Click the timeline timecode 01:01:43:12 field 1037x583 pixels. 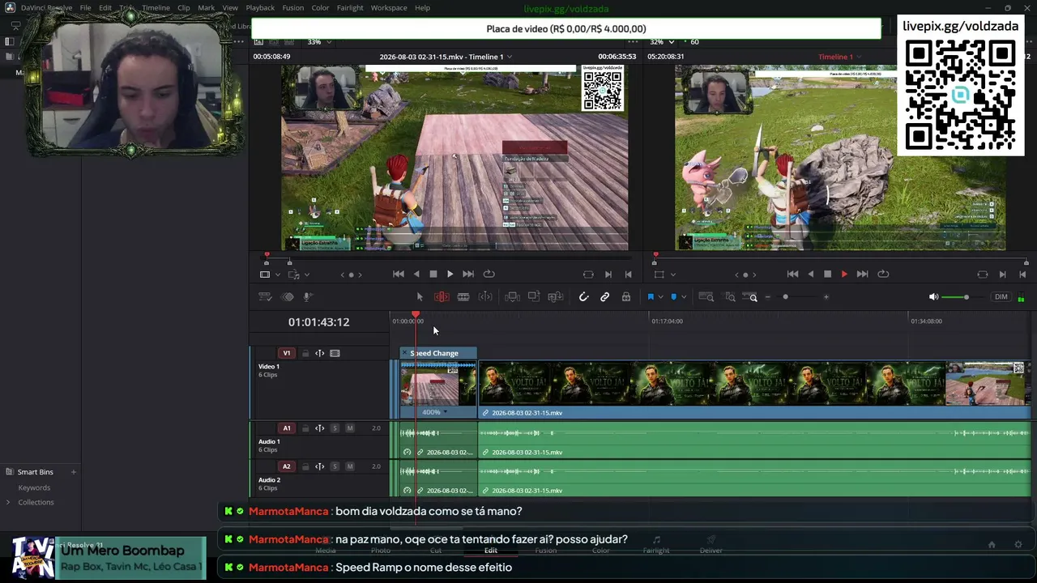coord(318,322)
